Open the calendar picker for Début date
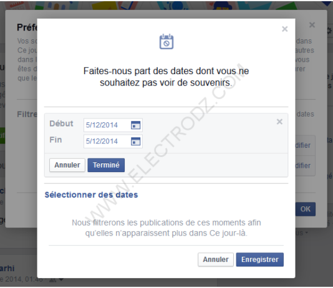 135,125
